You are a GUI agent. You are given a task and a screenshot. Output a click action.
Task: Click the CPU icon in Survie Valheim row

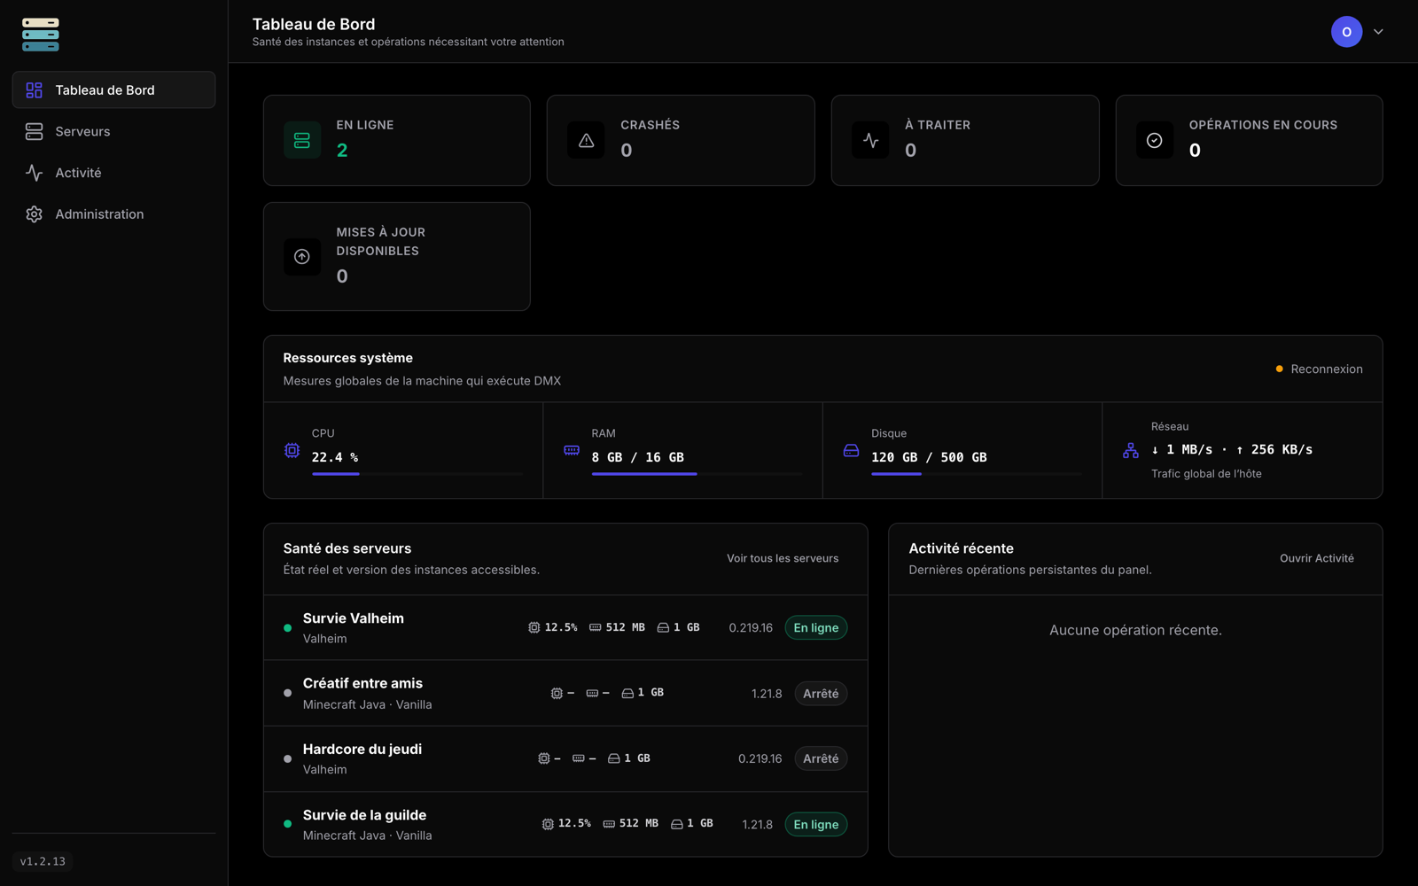point(534,627)
